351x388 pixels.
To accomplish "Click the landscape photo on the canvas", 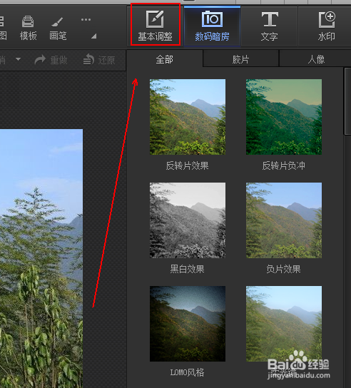I will coord(41,258).
